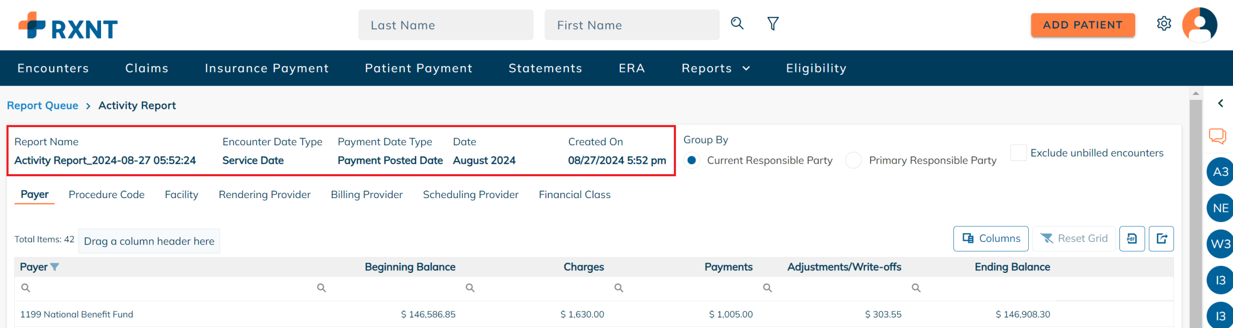Check Exclude unbilled encounters box
Viewport: 1233px width, 328px height.
point(1018,153)
